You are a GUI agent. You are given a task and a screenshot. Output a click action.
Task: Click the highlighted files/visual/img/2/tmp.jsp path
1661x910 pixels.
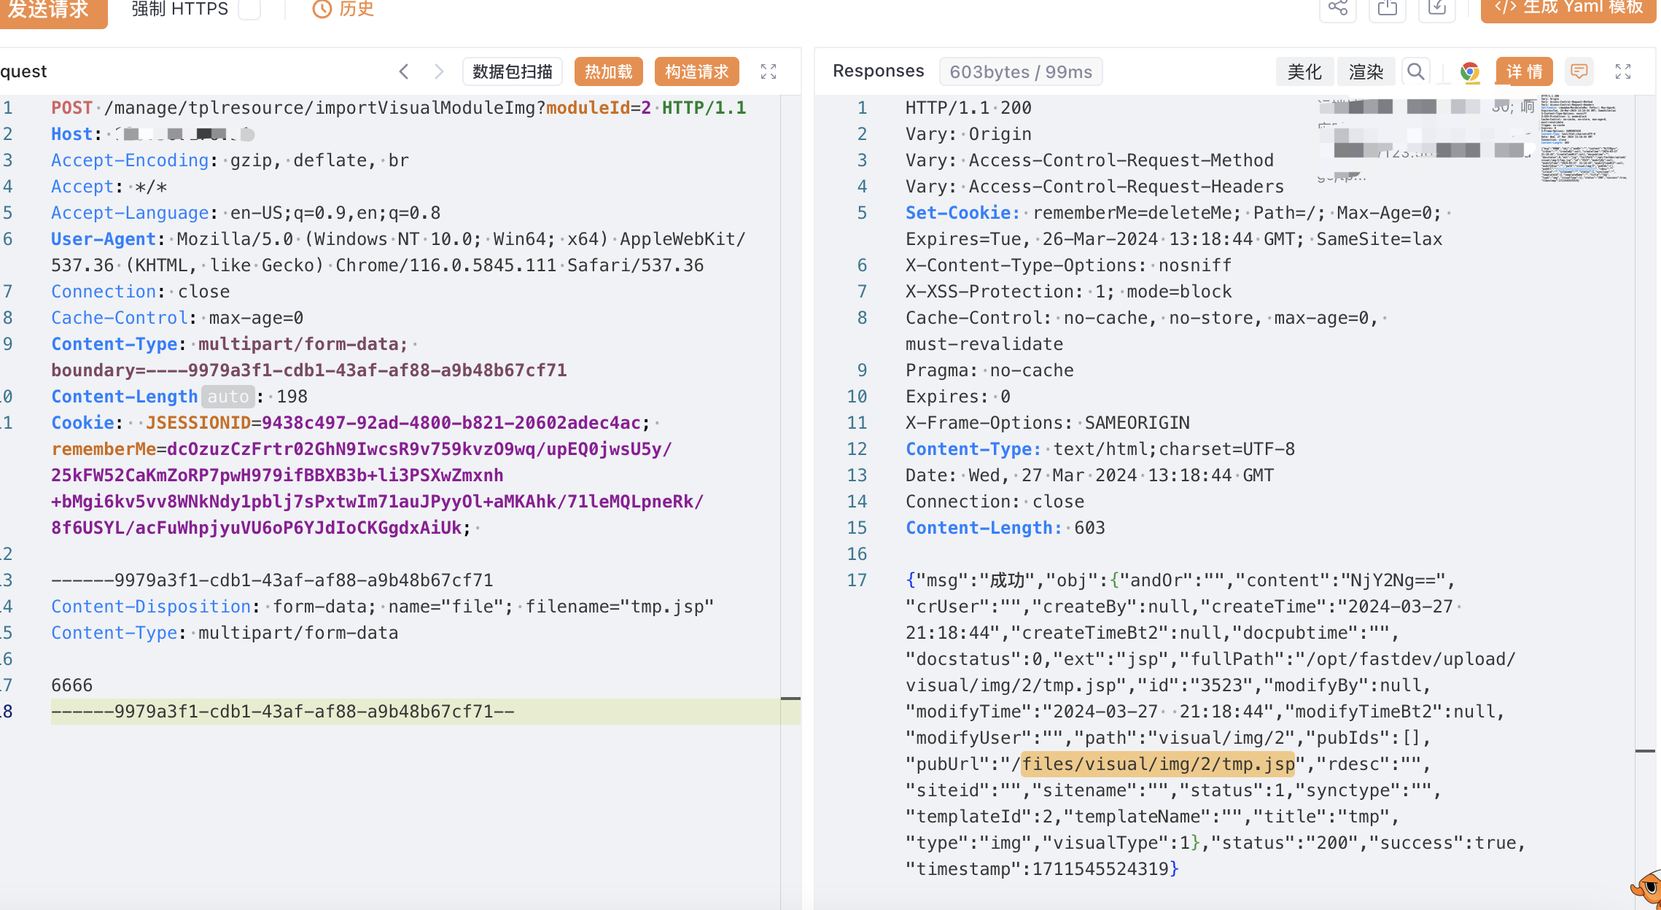point(1158,764)
